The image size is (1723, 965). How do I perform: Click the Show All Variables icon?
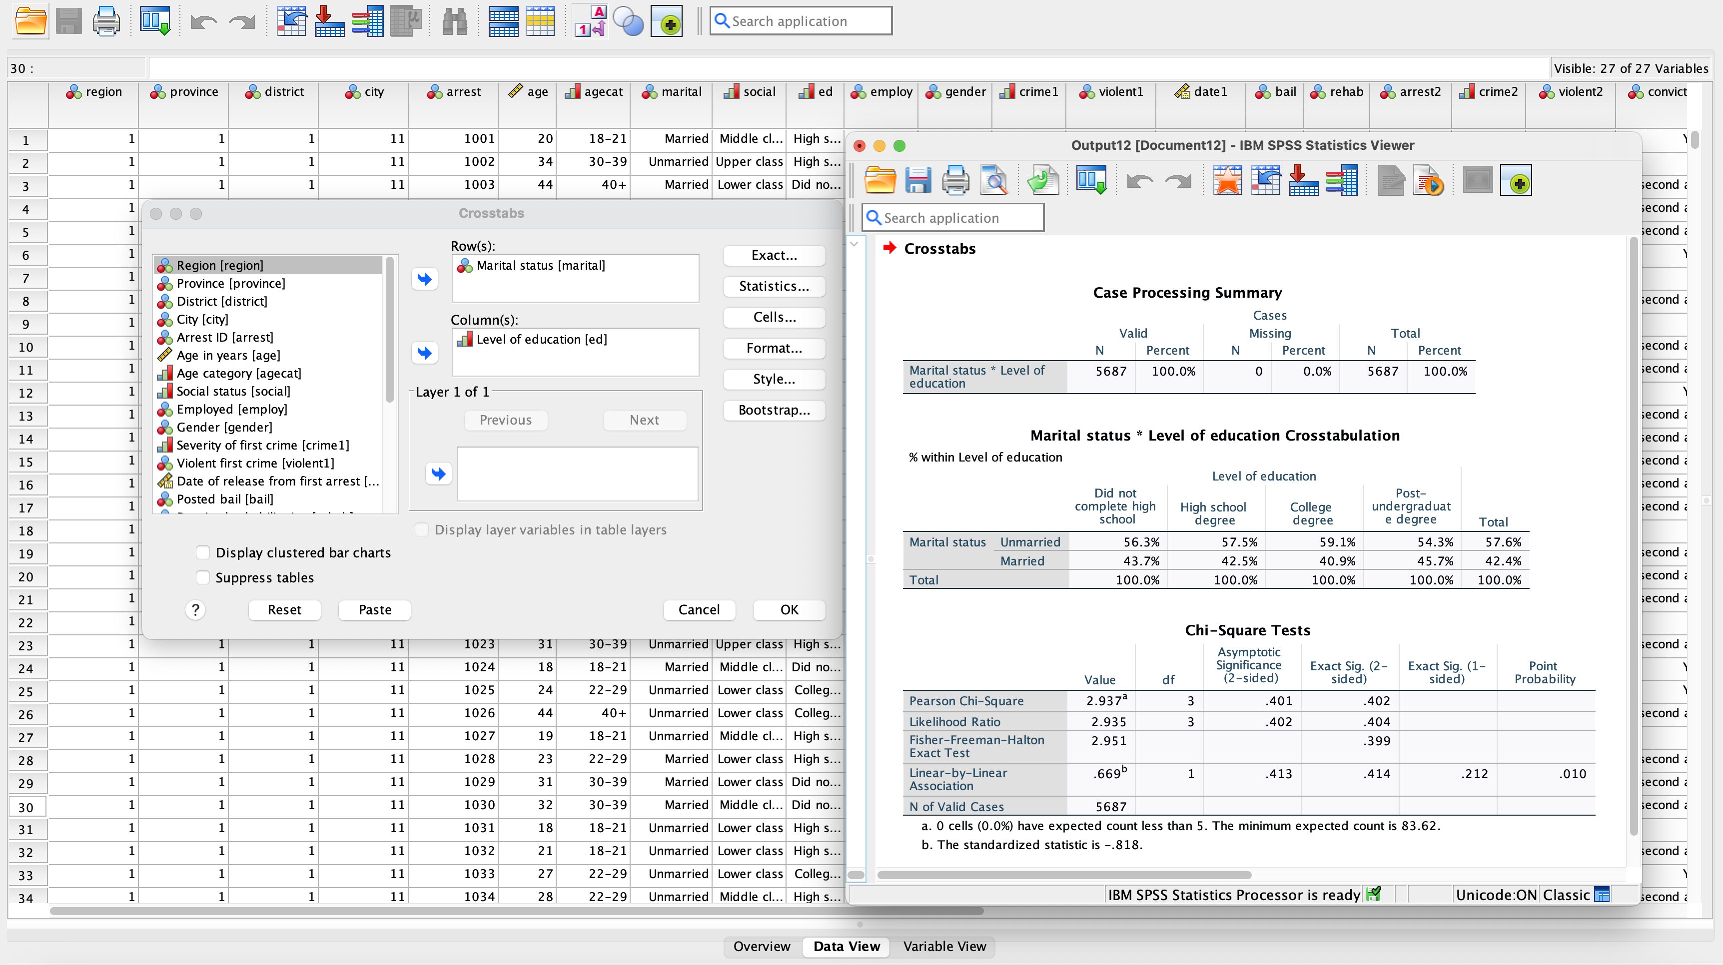[x=667, y=21]
